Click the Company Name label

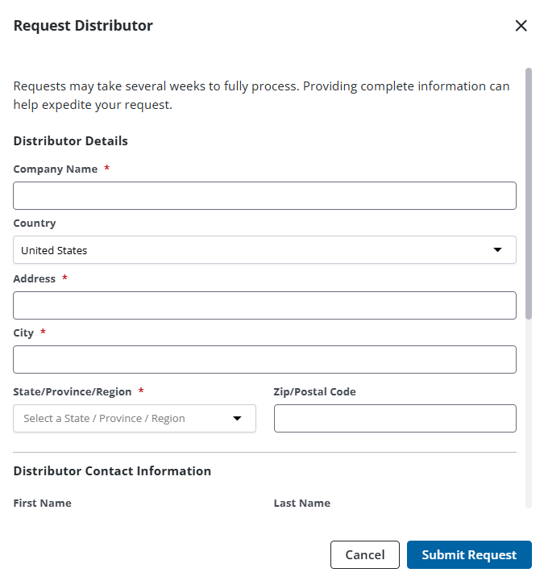56,169
